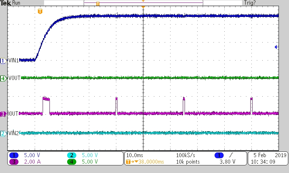289x173 pixels.
Task: Click the Run acquisition status indicator
Action: click(x=17, y=3)
